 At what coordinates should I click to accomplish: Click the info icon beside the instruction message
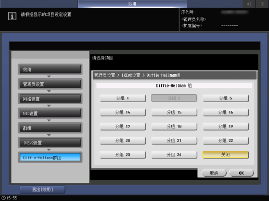point(12,16)
